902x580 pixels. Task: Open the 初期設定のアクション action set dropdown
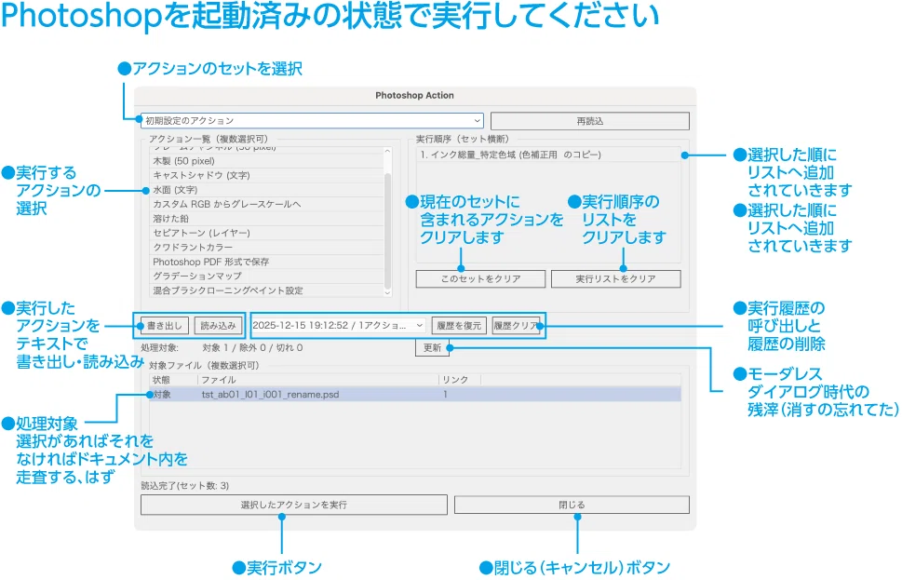(x=312, y=121)
